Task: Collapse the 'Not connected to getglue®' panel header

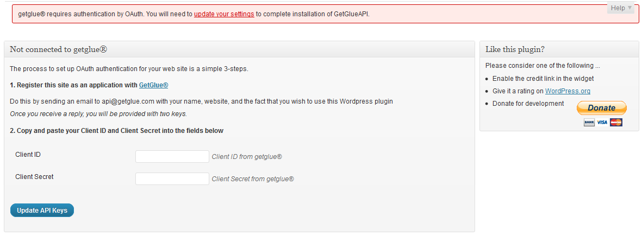Action: point(240,49)
